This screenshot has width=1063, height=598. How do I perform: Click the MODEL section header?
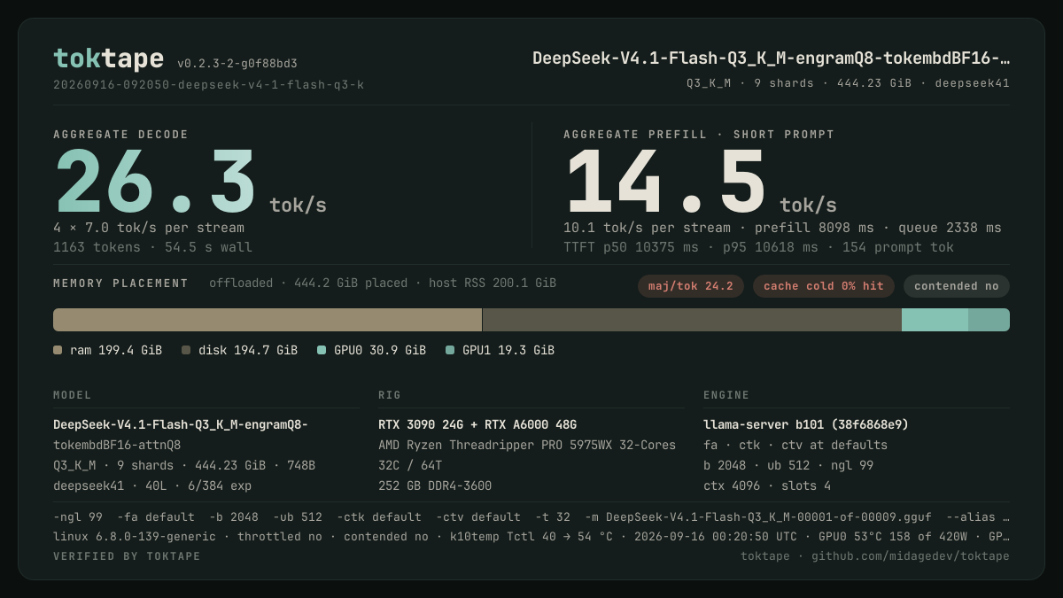click(x=73, y=395)
